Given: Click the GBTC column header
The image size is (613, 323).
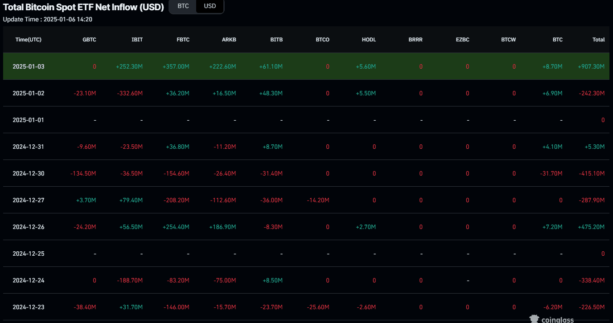Looking at the screenshot, I should click(89, 40).
